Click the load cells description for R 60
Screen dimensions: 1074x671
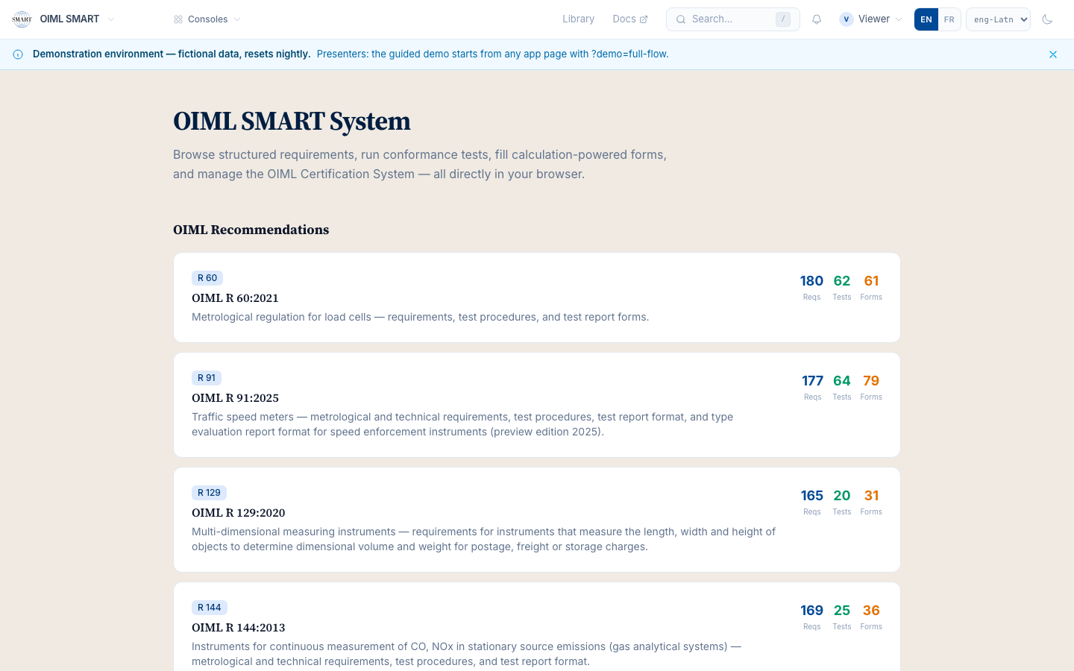click(421, 317)
